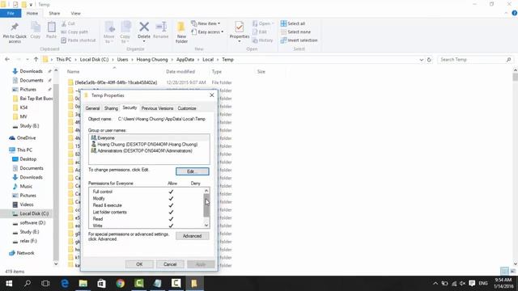Image resolution: width=518 pixels, height=291 pixels.
Task: Launch Google Chrome from taskbar
Action: click(121, 283)
